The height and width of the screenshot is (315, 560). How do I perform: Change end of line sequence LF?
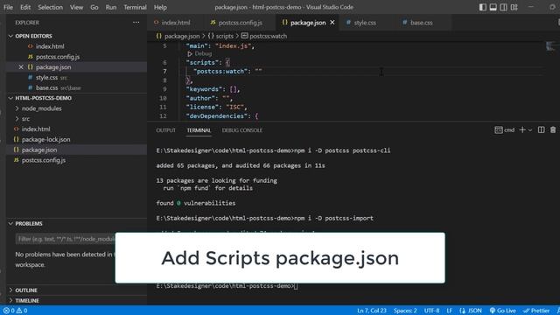[449, 311]
